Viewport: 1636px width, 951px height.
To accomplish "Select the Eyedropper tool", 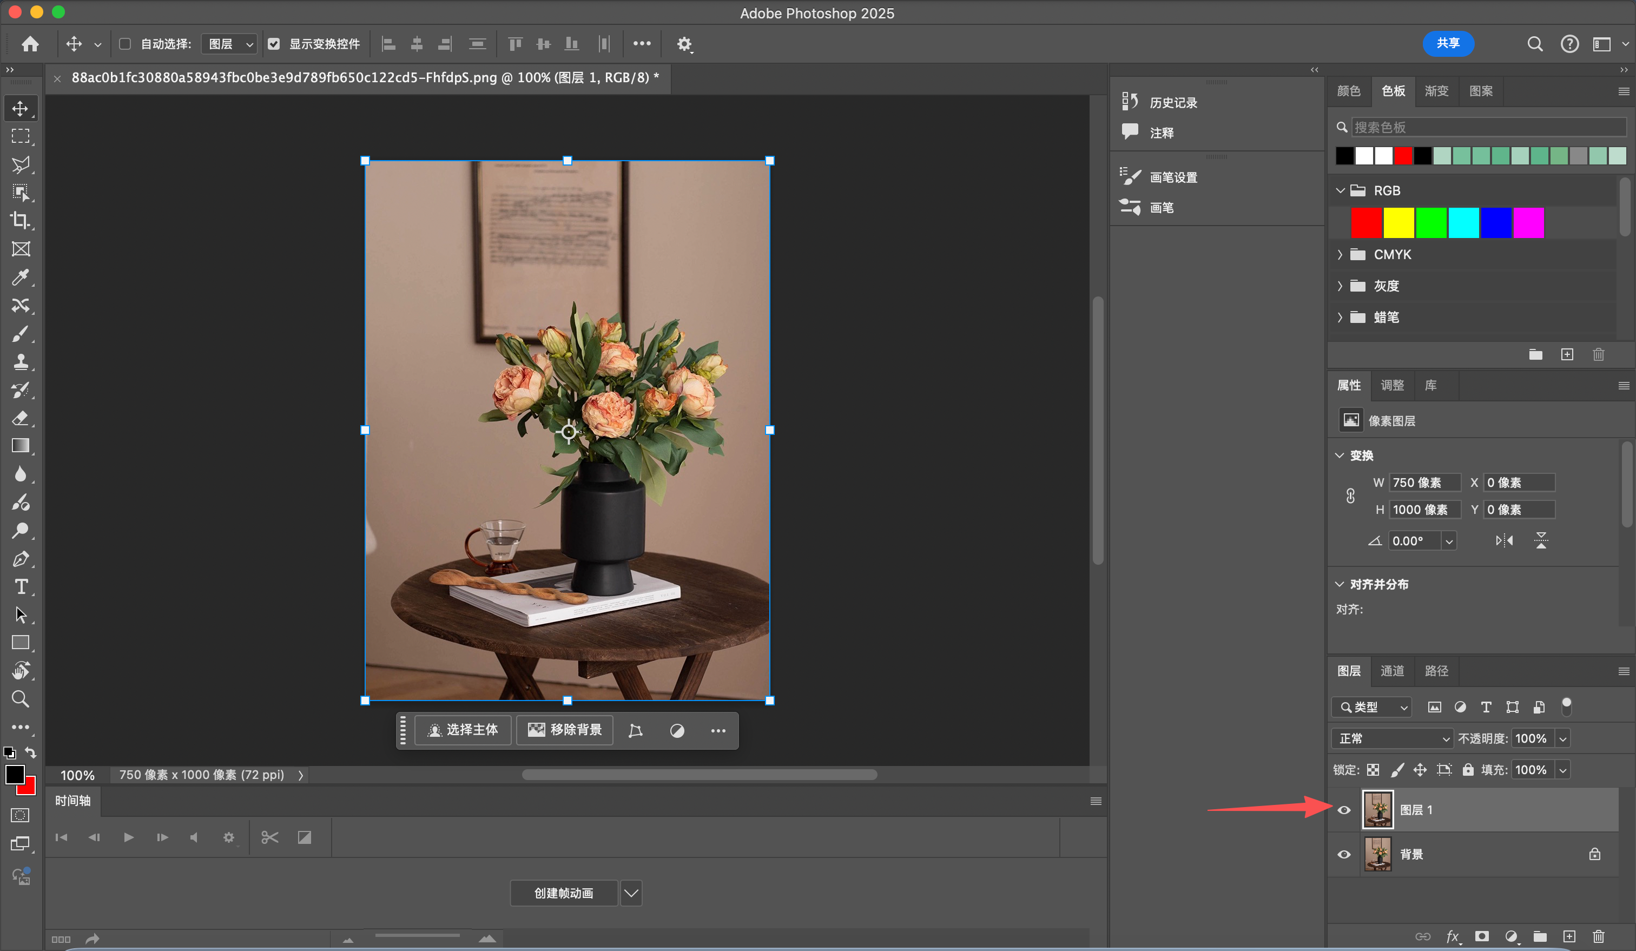I will click(20, 277).
